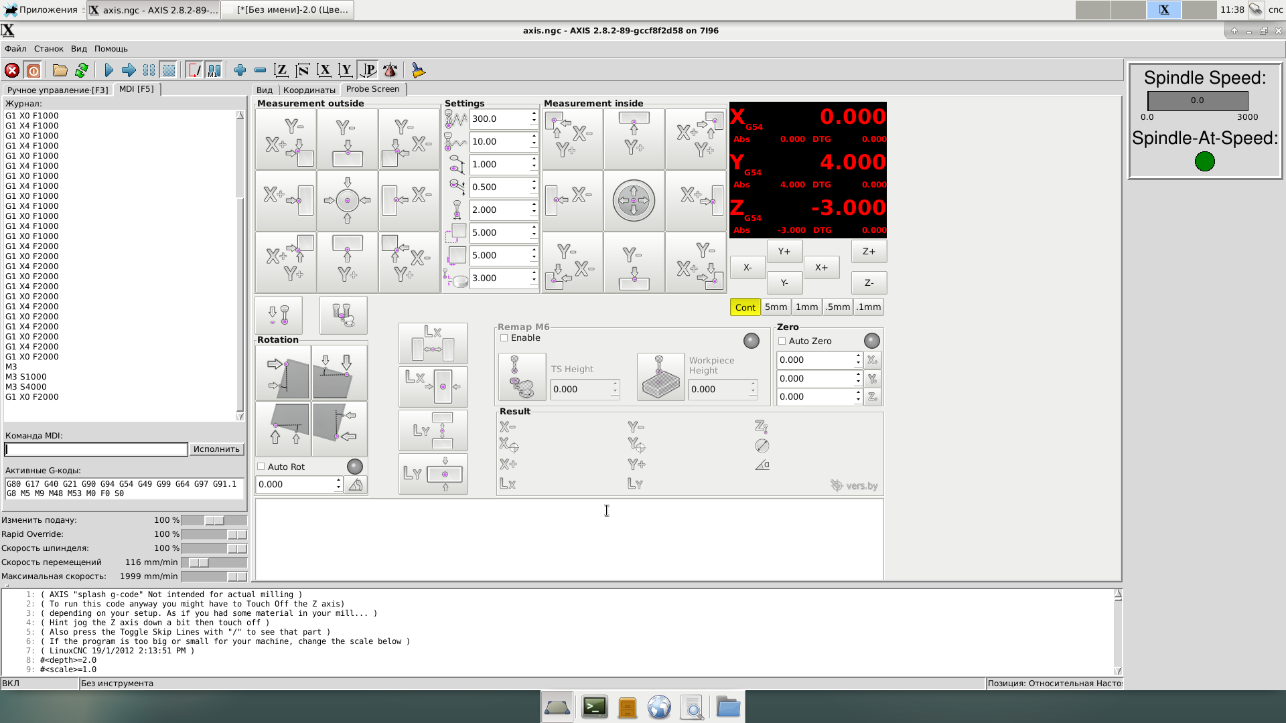The width and height of the screenshot is (1286, 723).
Task: Run the program with the play icon
Action: [x=109, y=70]
